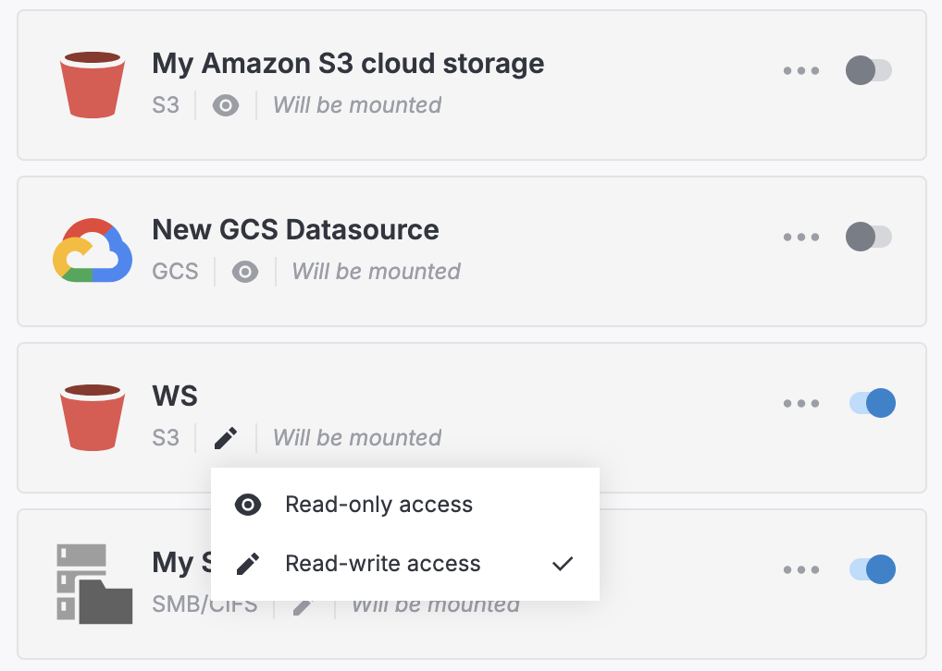Enable the New GCS Datasource toggle
Image resolution: width=942 pixels, height=671 pixels.
coord(869,237)
